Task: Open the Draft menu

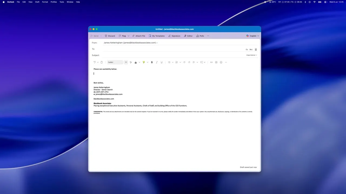Action: pos(37,2)
